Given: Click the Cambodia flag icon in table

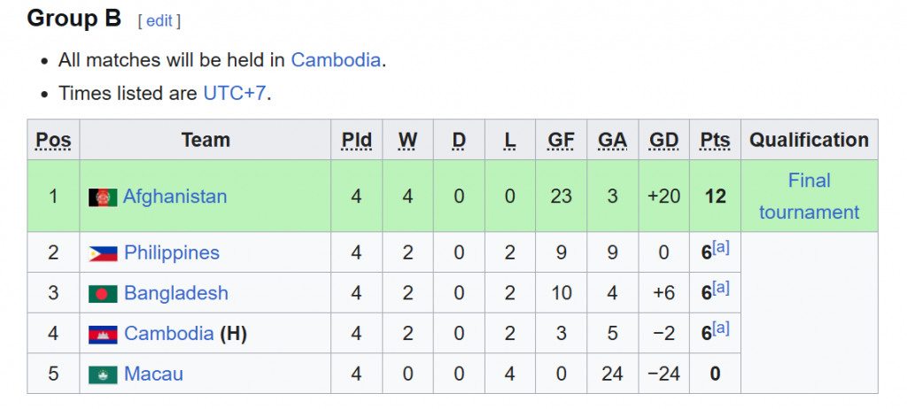Looking at the screenshot, I should (x=103, y=335).
